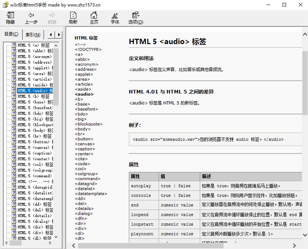Image resolution: width=308 pixels, height=249 pixels.
Task: Select HTML 5 <applet> in the contents tree
Action: (35, 68)
